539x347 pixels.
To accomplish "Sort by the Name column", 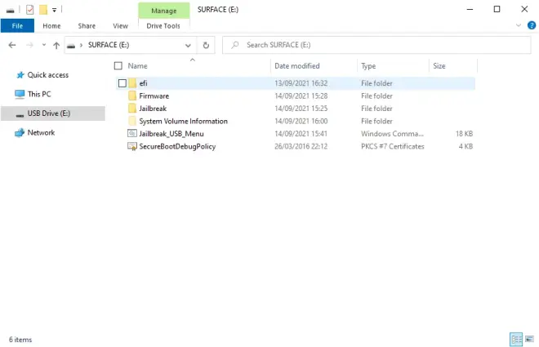I will [137, 65].
